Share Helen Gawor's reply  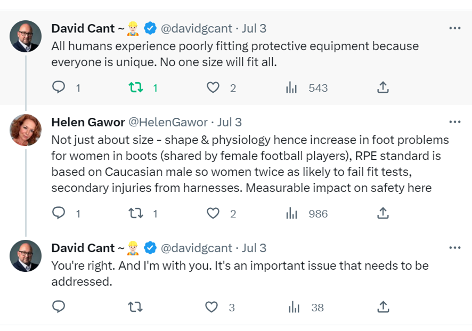[x=383, y=213]
